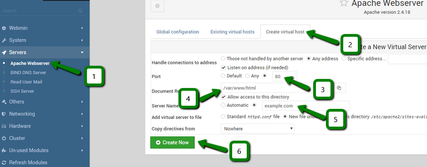Viewport: 427px width, 167px height.
Task: Click the file chooser icon next to Document Root
Action: [x=339, y=88]
